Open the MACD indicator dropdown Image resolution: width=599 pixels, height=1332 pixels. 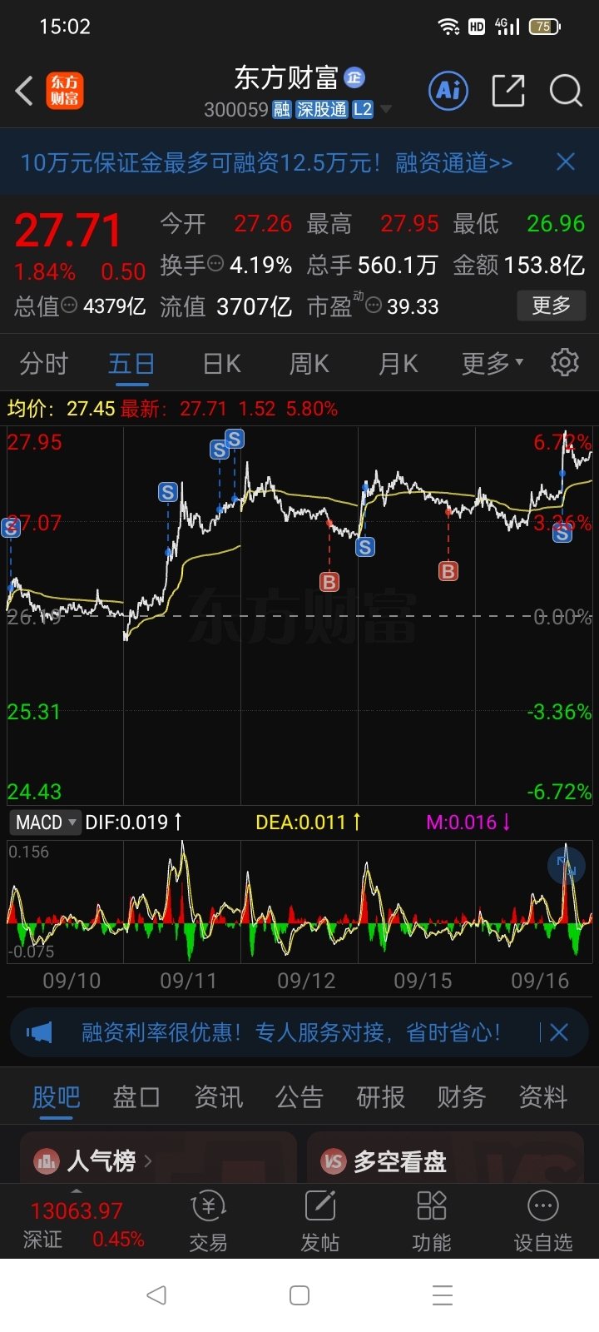[46, 823]
